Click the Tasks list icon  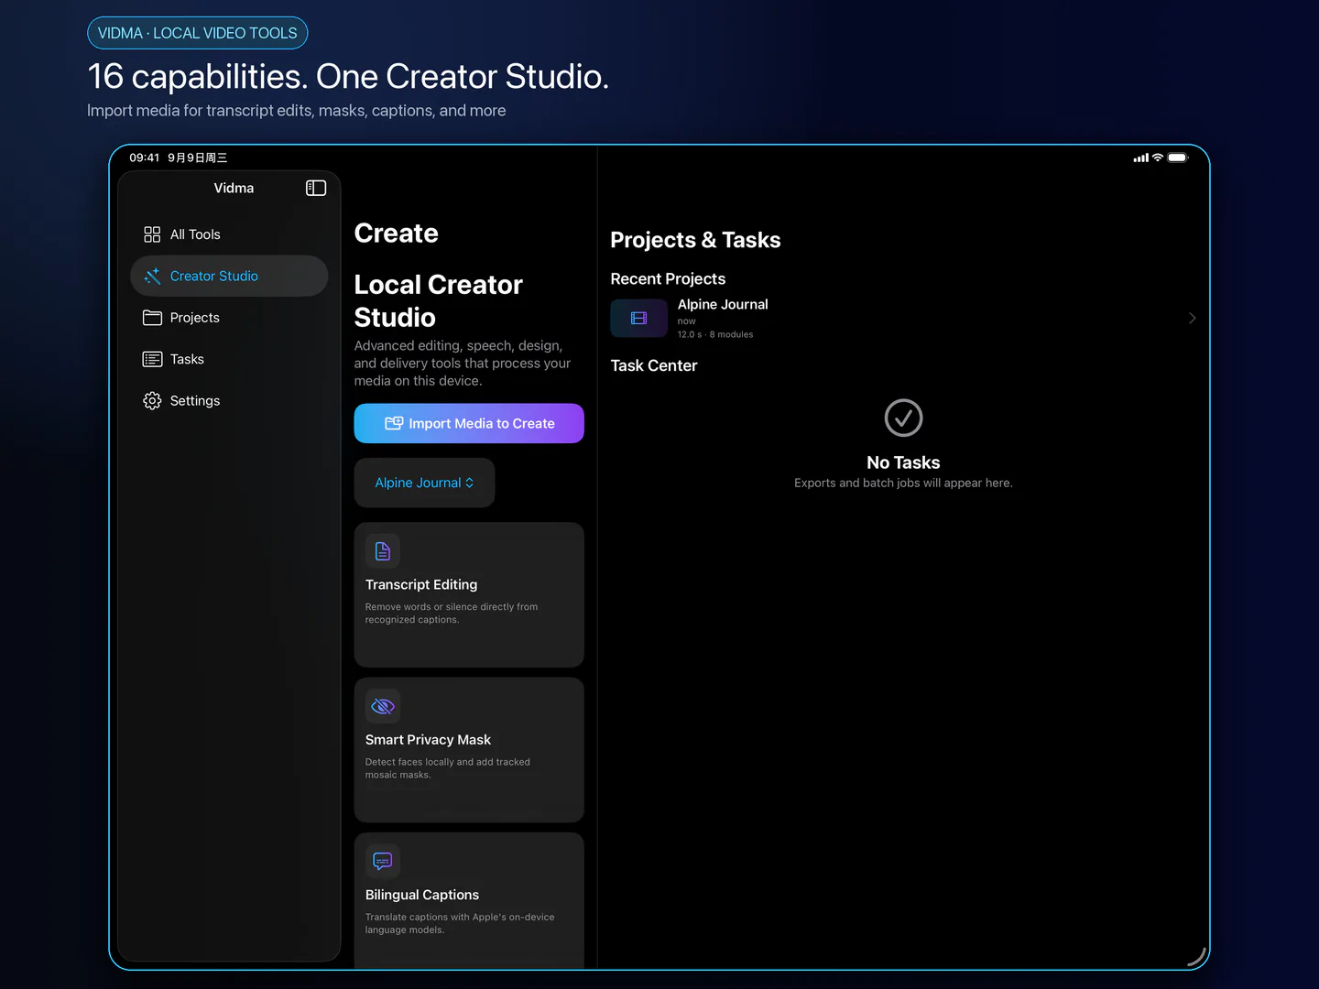(x=152, y=359)
